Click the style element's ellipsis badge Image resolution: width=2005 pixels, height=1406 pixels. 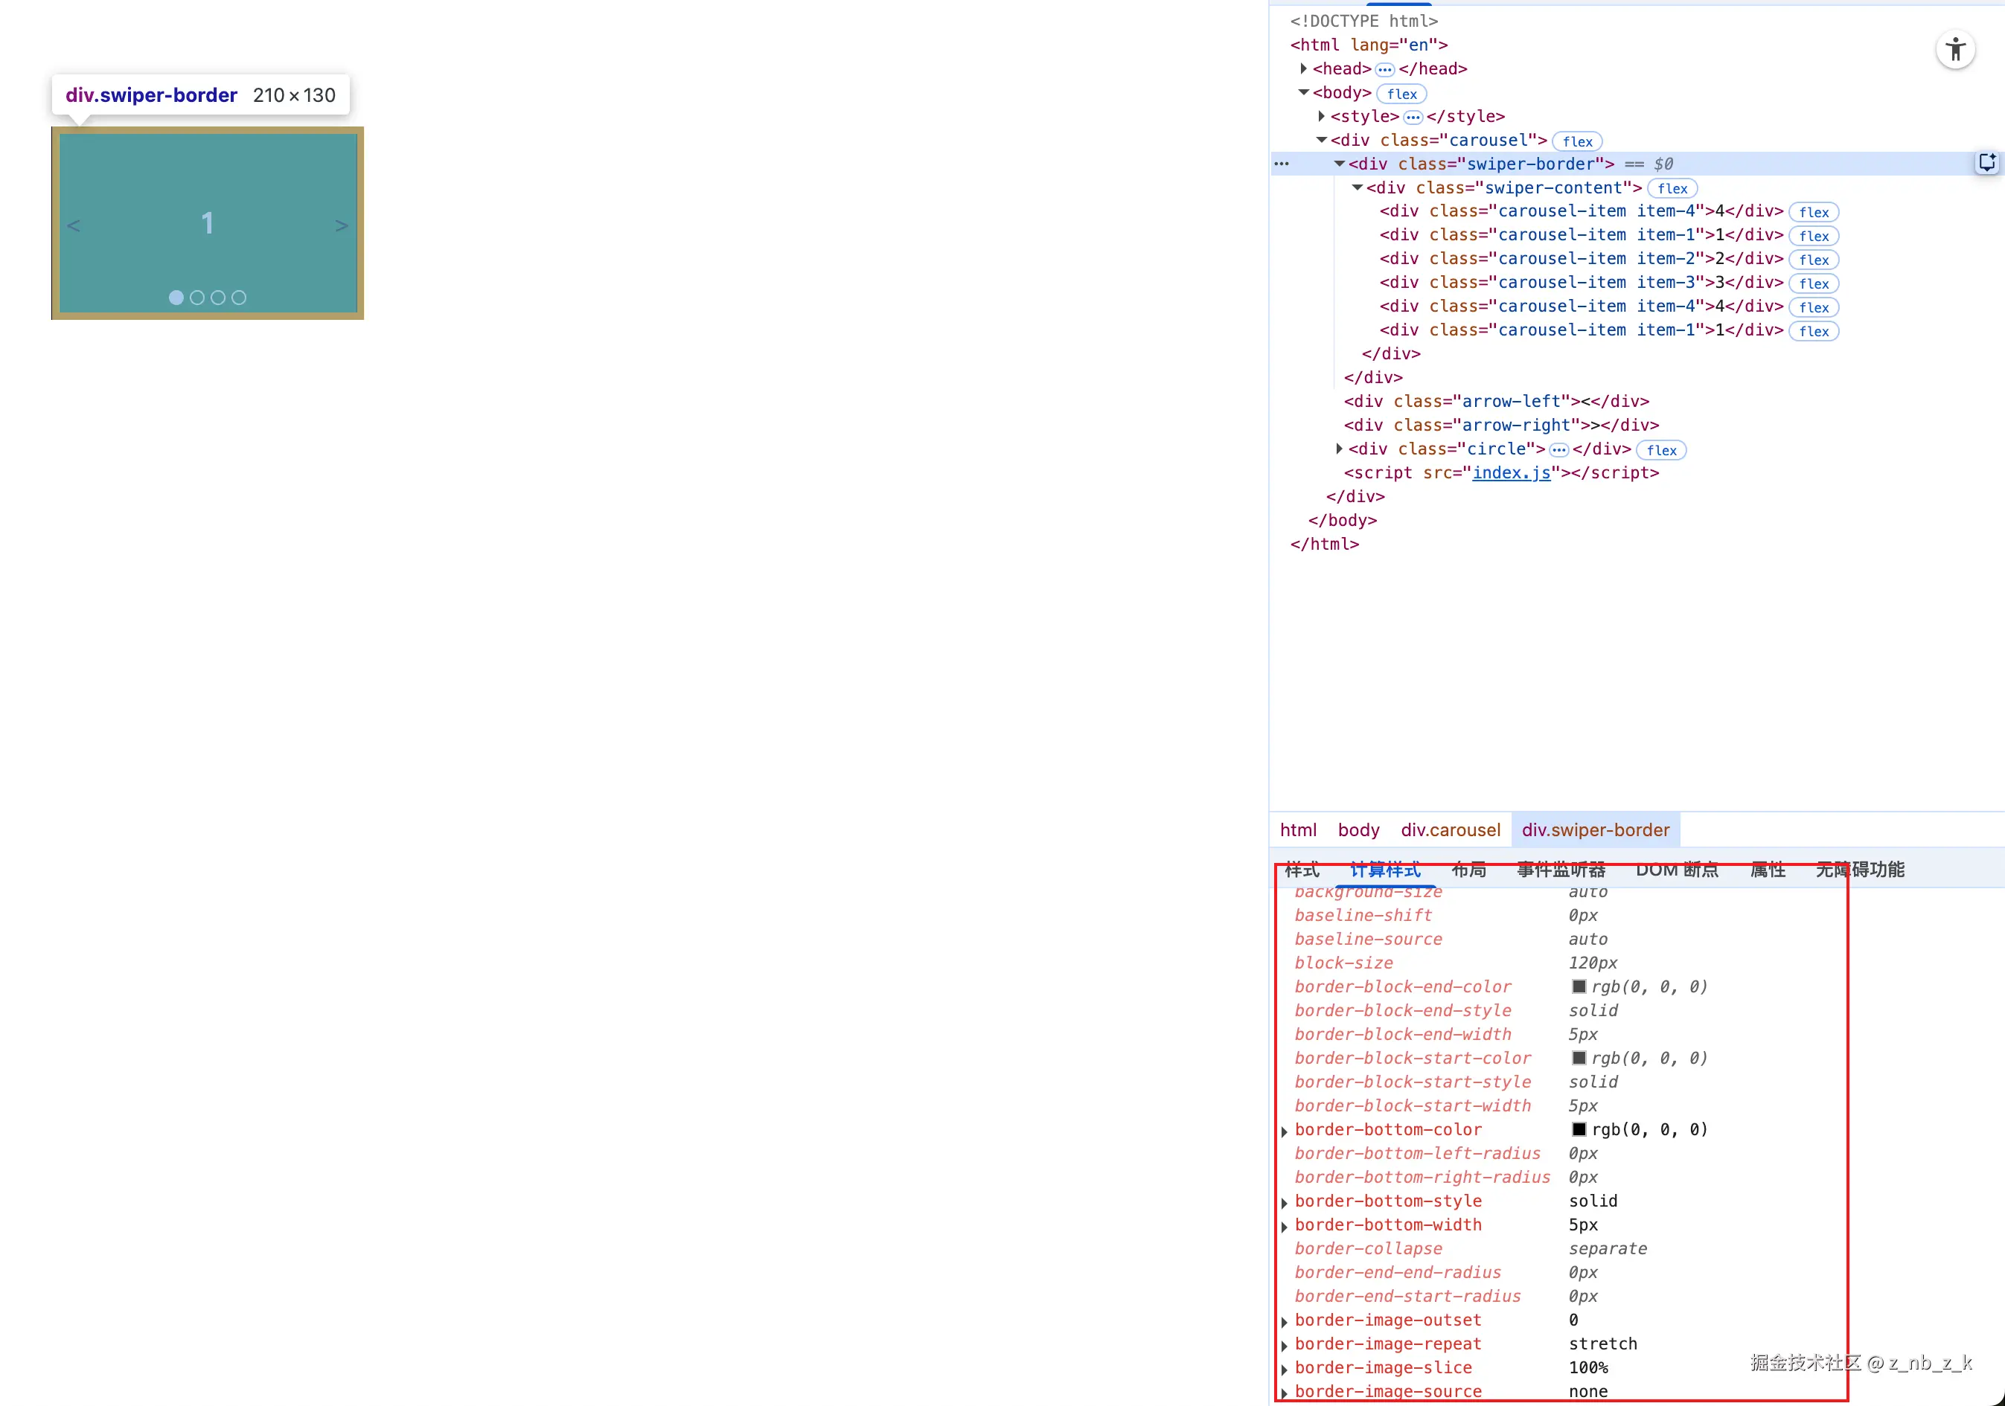pyautogui.click(x=1413, y=117)
